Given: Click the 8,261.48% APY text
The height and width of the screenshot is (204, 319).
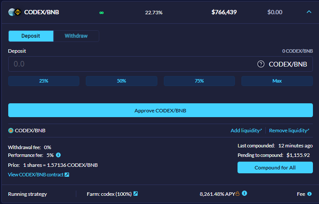Looking at the screenshot, I should 218,194.
